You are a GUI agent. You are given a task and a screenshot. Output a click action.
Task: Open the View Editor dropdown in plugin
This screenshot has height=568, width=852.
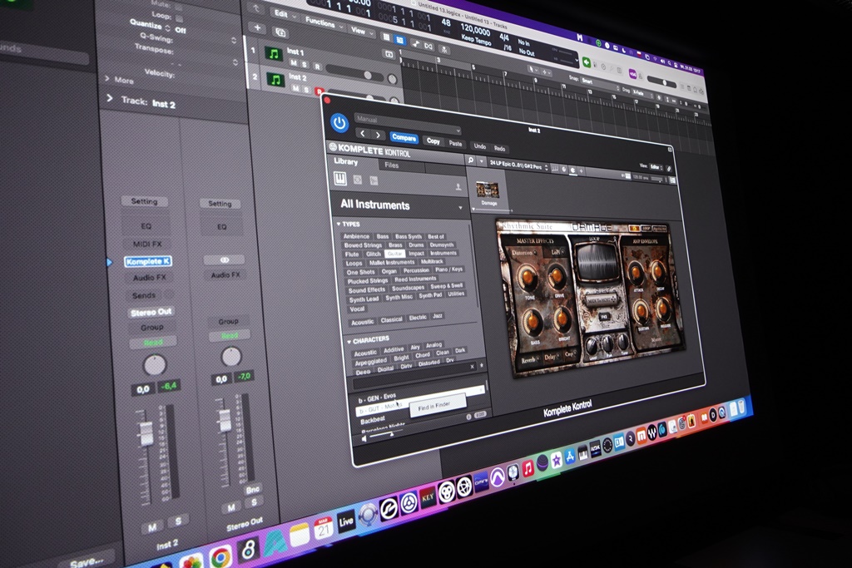(x=656, y=167)
